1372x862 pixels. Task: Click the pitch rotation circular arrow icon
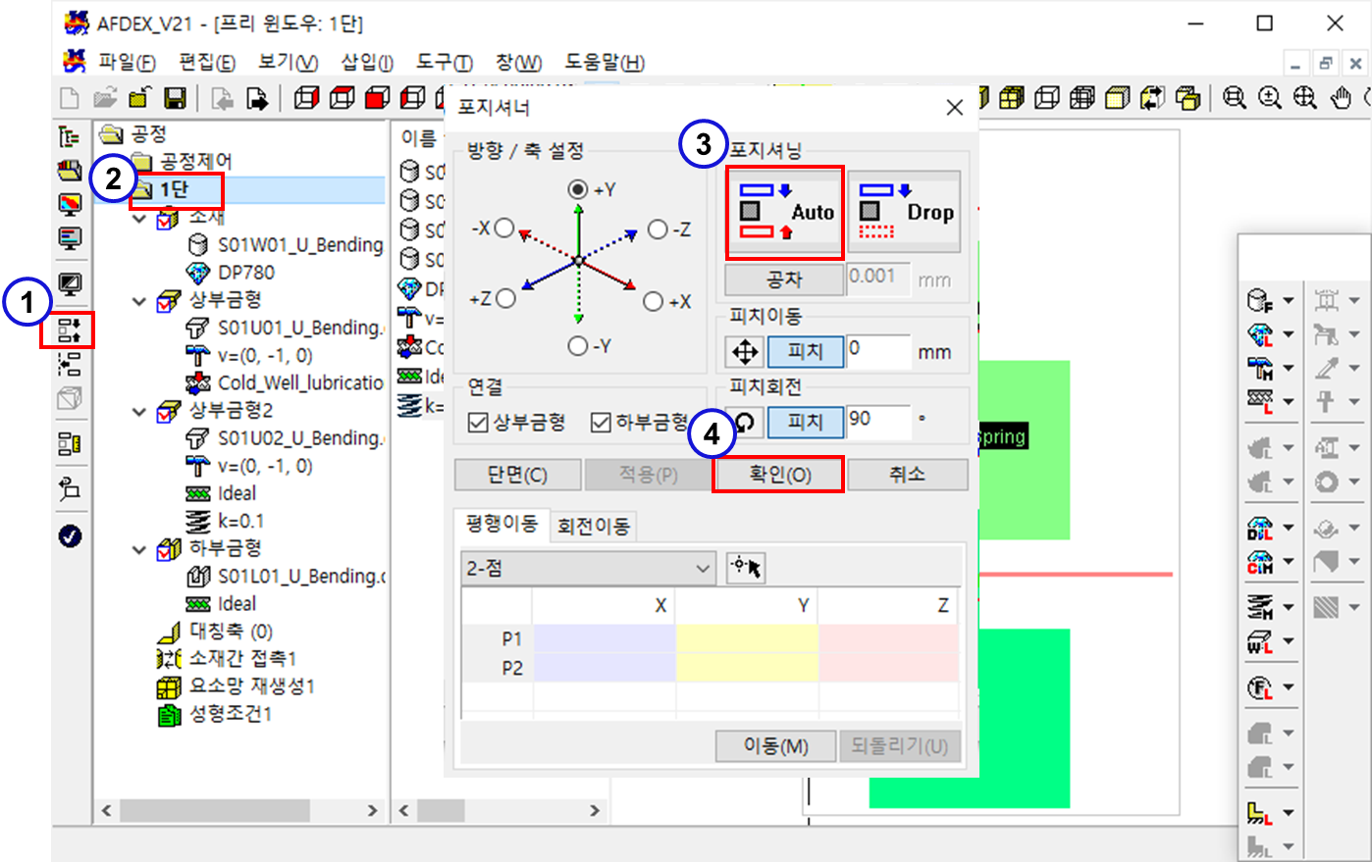745,422
